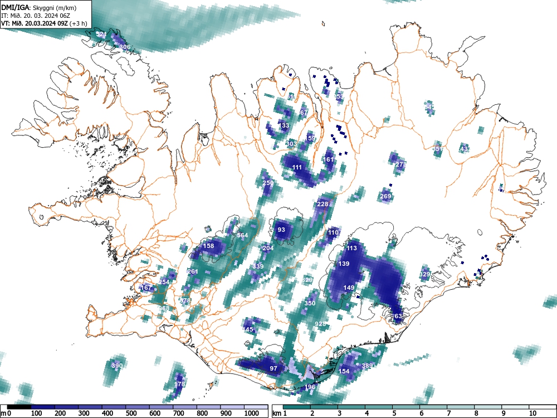
Task: Click the visibility value 133 on the map
Action: click(284, 125)
